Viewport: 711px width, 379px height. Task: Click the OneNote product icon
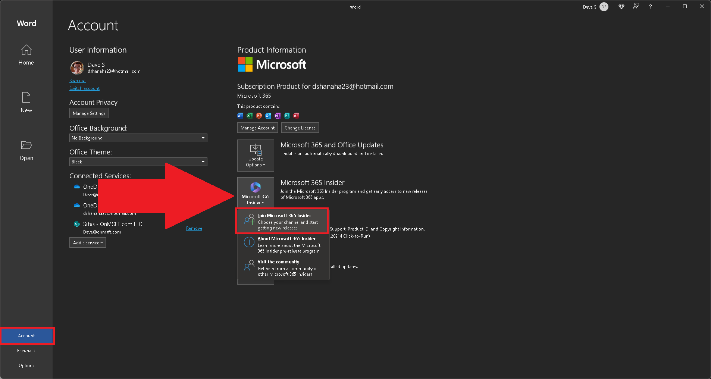click(278, 116)
